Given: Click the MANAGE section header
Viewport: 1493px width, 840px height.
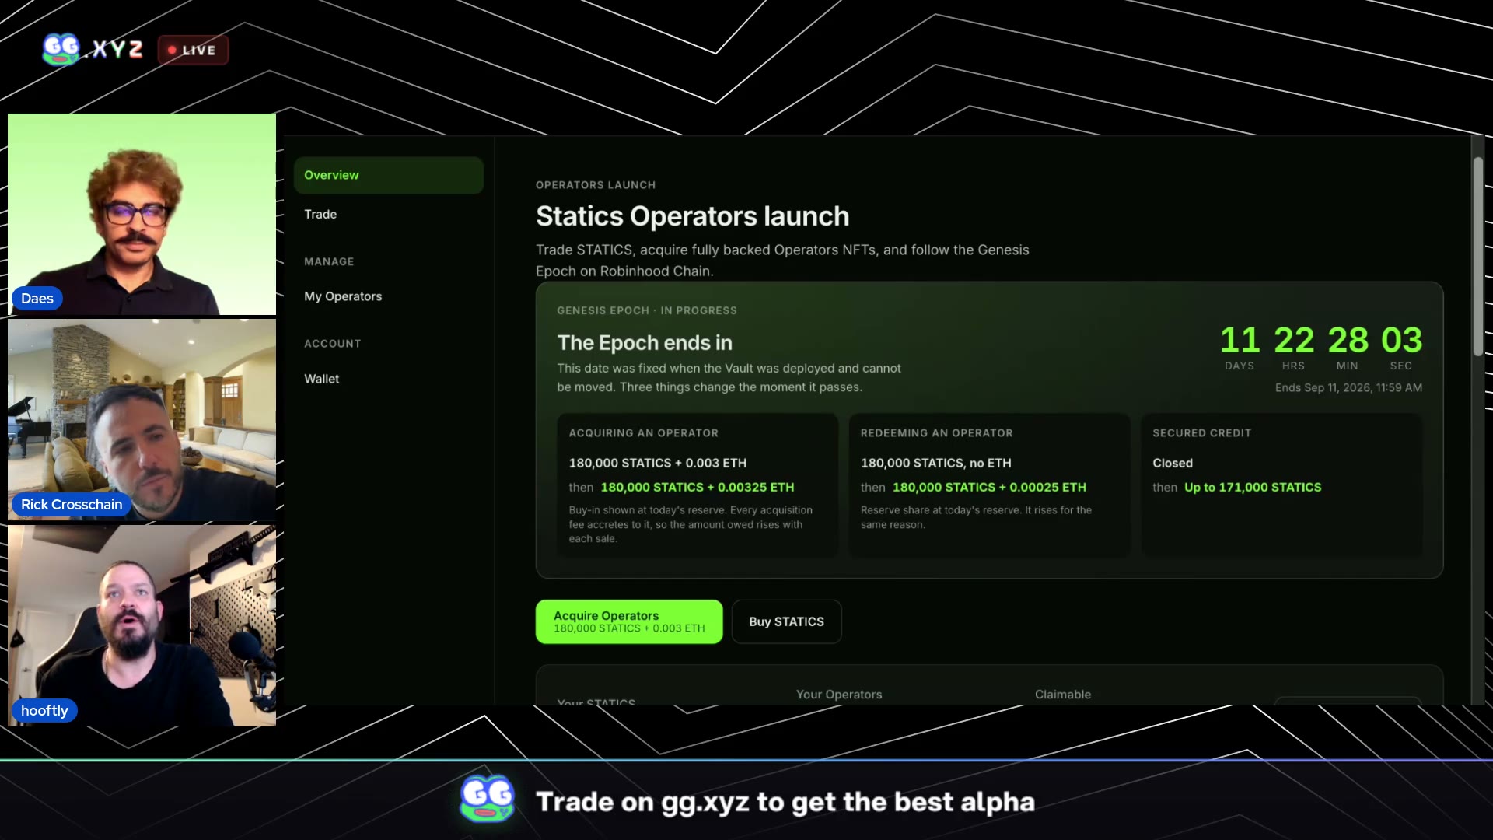Looking at the screenshot, I should (x=329, y=262).
